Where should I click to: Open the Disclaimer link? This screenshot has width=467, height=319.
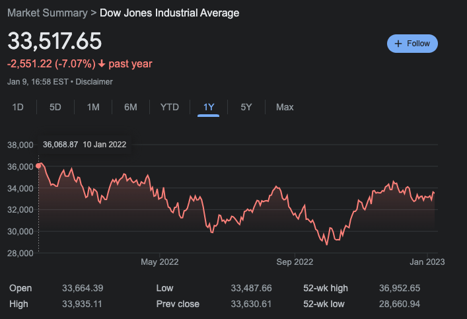94,82
